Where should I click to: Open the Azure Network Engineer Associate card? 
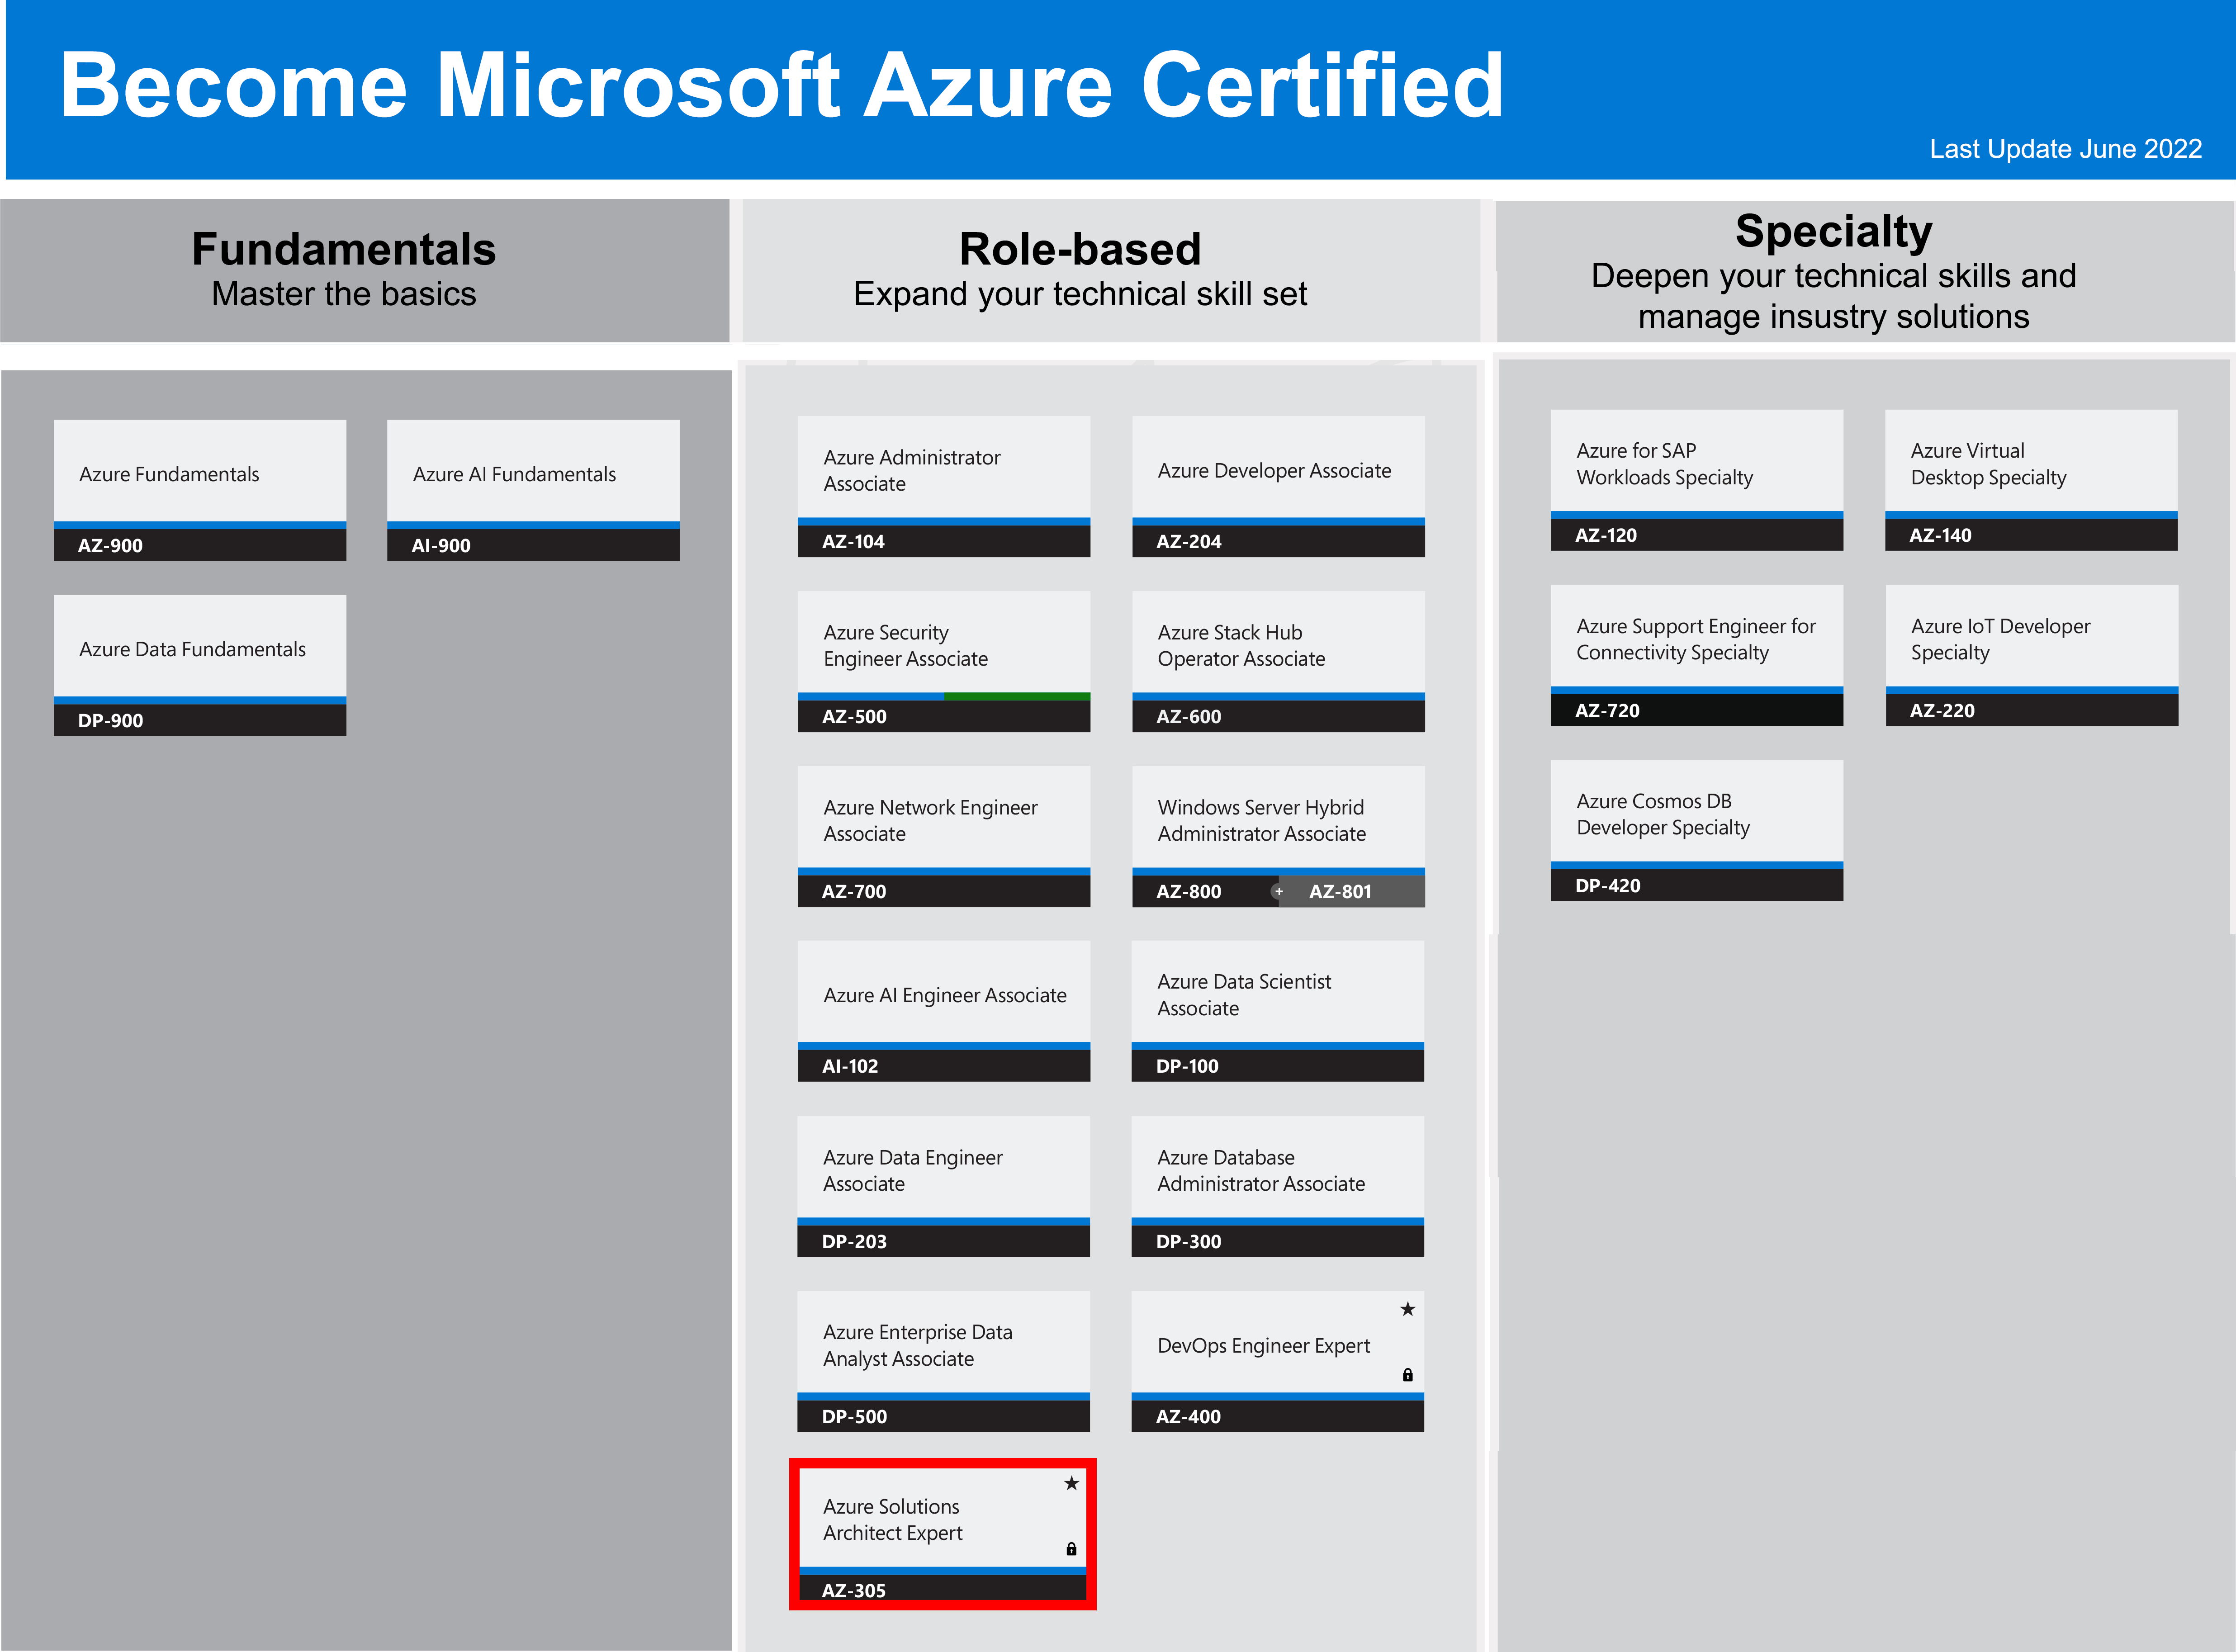tap(943, 820)
